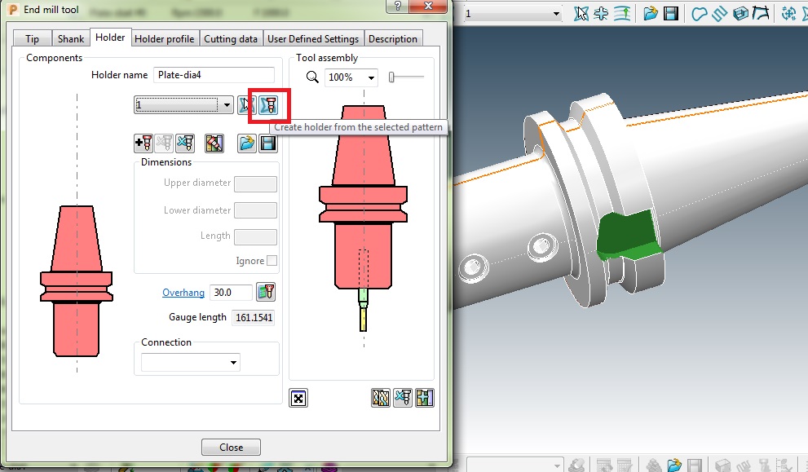Switch to the Cutting data tab
Screen dimensions: 808x472
(232, 38)
